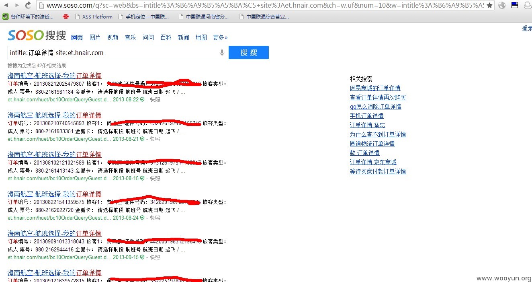Open 快照 snapshot for the 2013-09-15 result
This screenshot has width=532, height=282.
tap(155, 257)
